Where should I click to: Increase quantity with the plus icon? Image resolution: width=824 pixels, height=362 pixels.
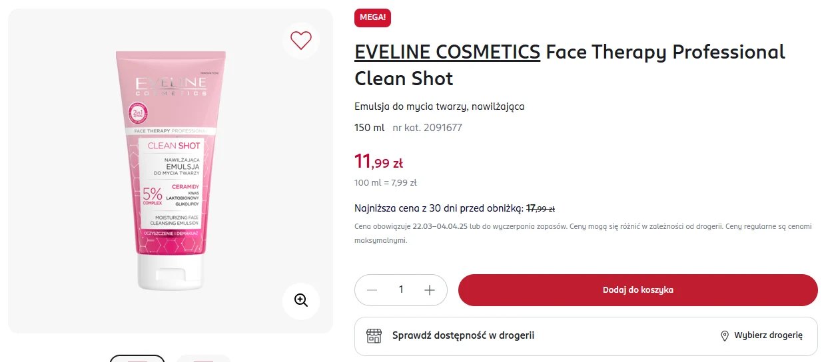pos(430,290)
